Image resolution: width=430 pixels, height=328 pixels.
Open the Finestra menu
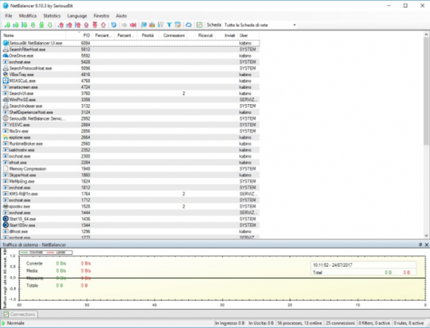point(101,15)
